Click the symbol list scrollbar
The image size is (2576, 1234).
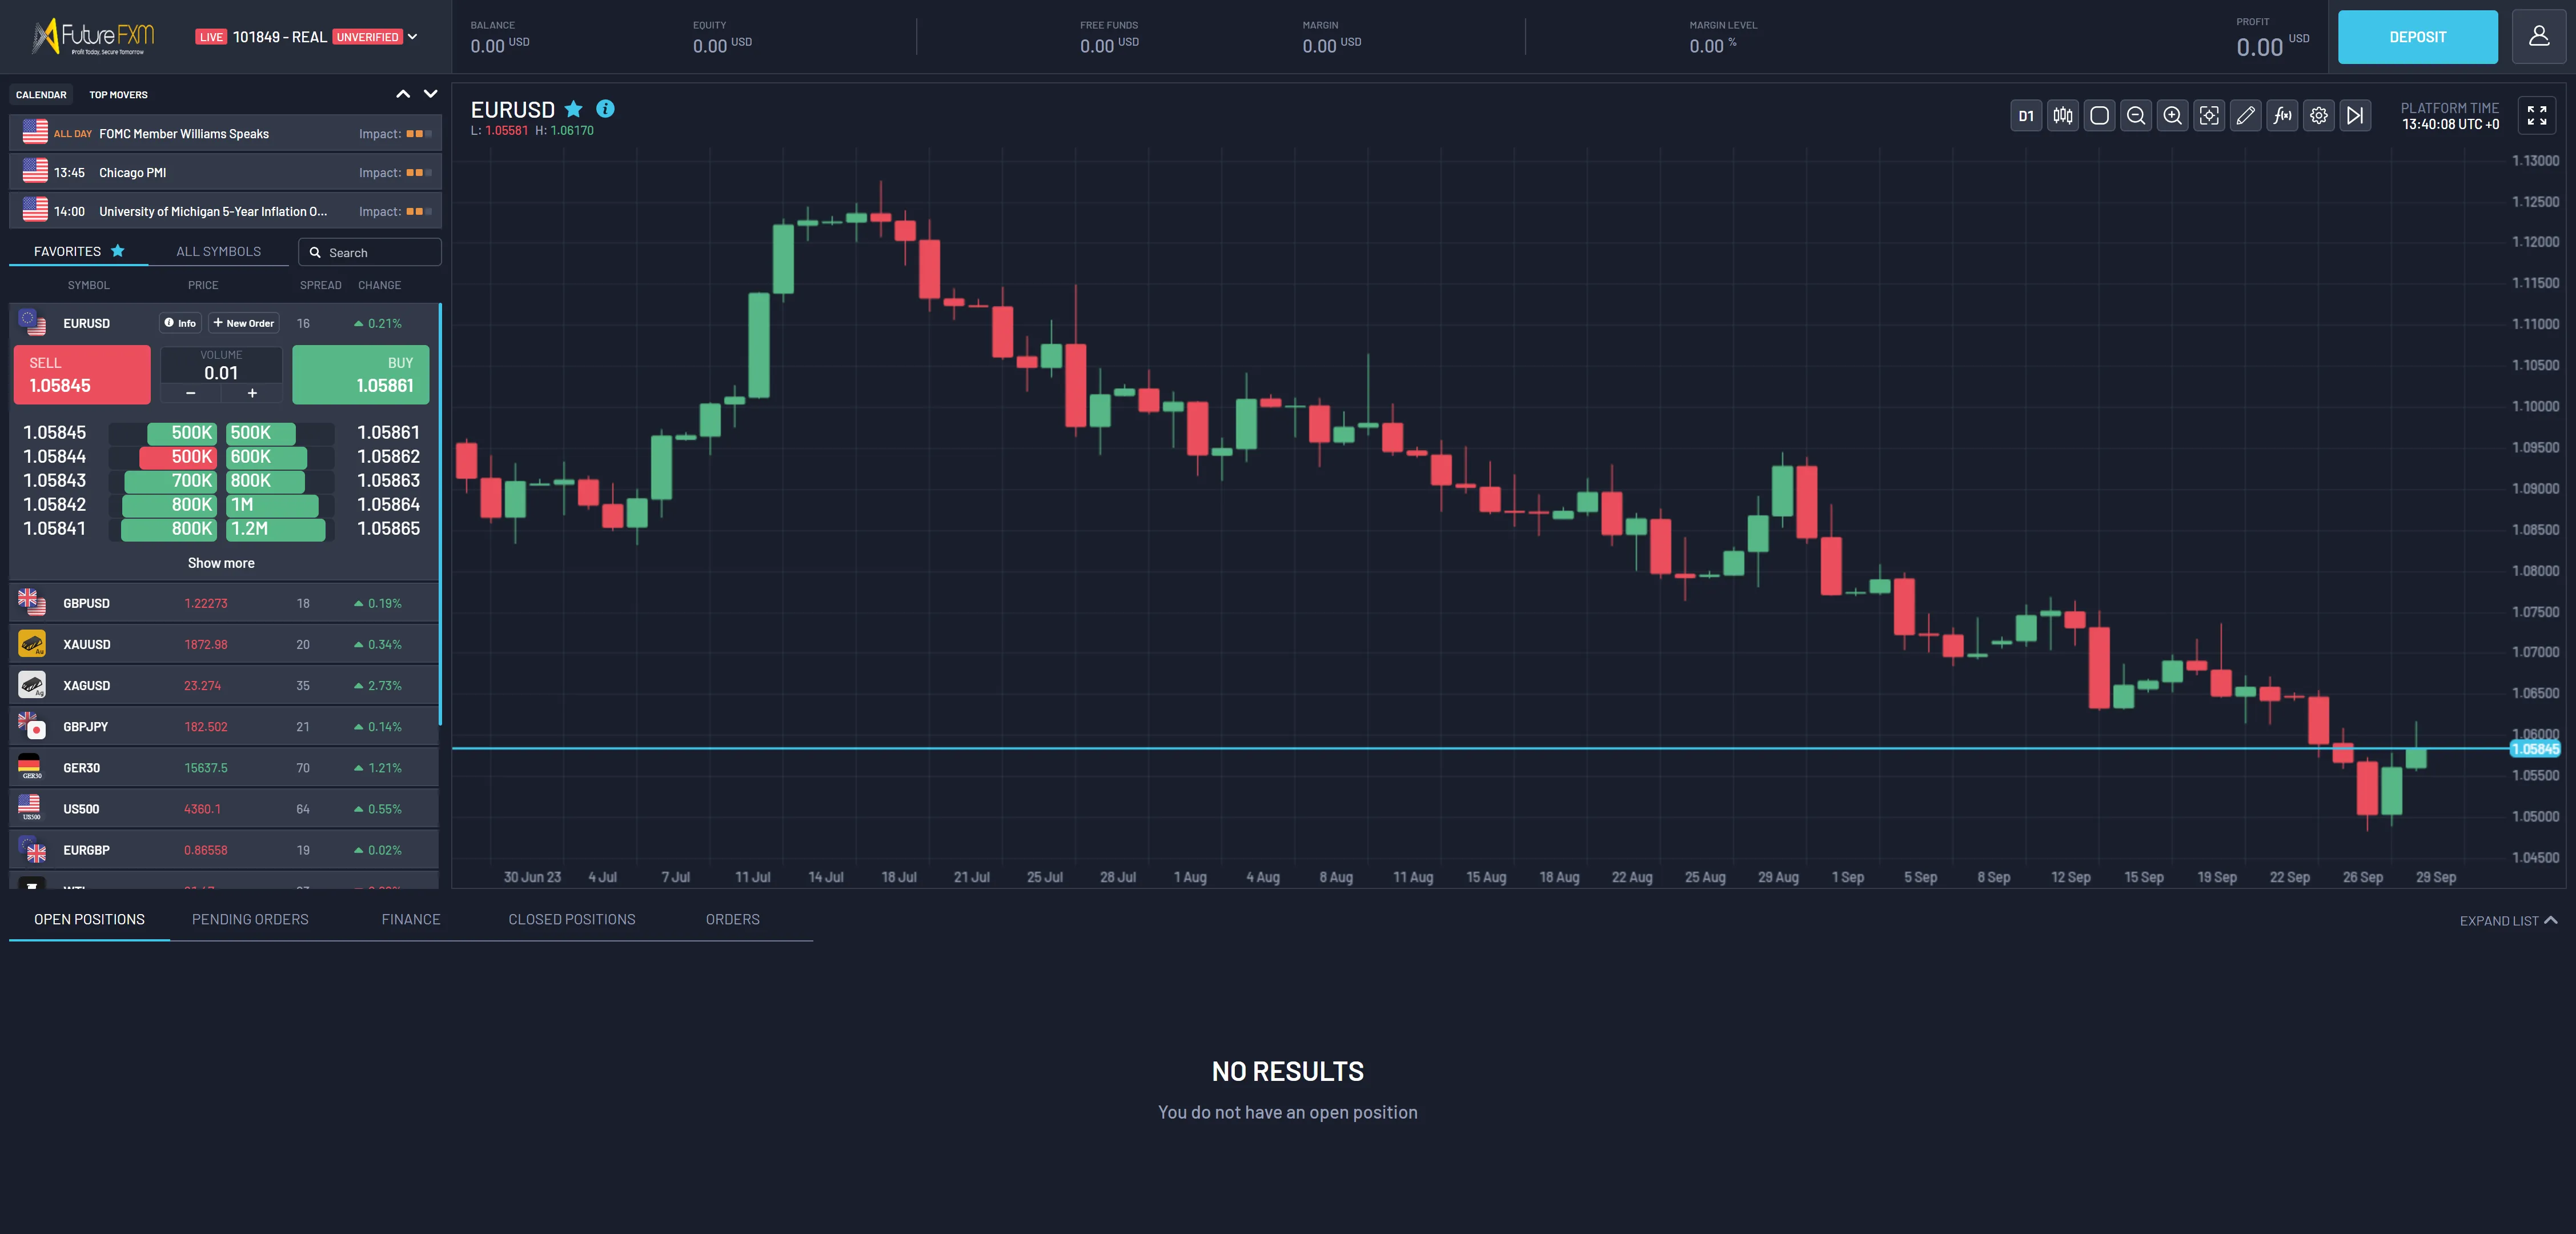(440, 515)
